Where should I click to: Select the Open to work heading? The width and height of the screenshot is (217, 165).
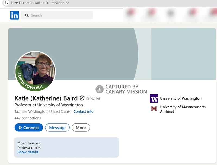pos(29,143)
